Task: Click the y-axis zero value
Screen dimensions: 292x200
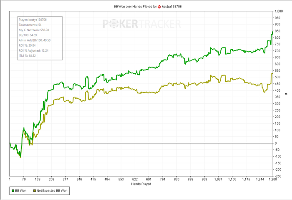Action: 276,143
